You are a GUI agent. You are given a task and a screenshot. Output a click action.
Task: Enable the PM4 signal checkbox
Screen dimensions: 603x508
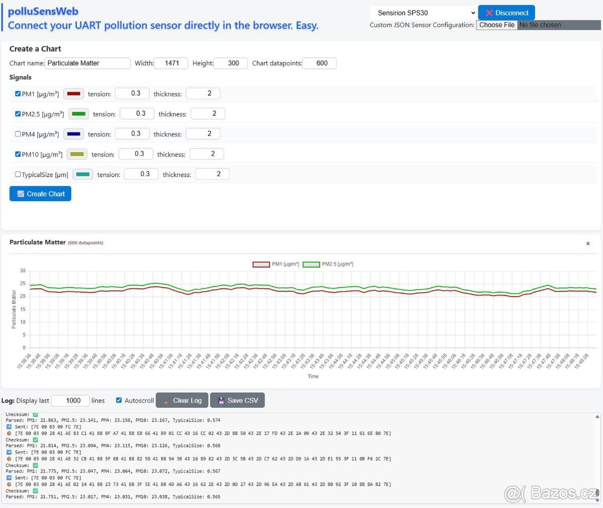[x=18, y=134]
